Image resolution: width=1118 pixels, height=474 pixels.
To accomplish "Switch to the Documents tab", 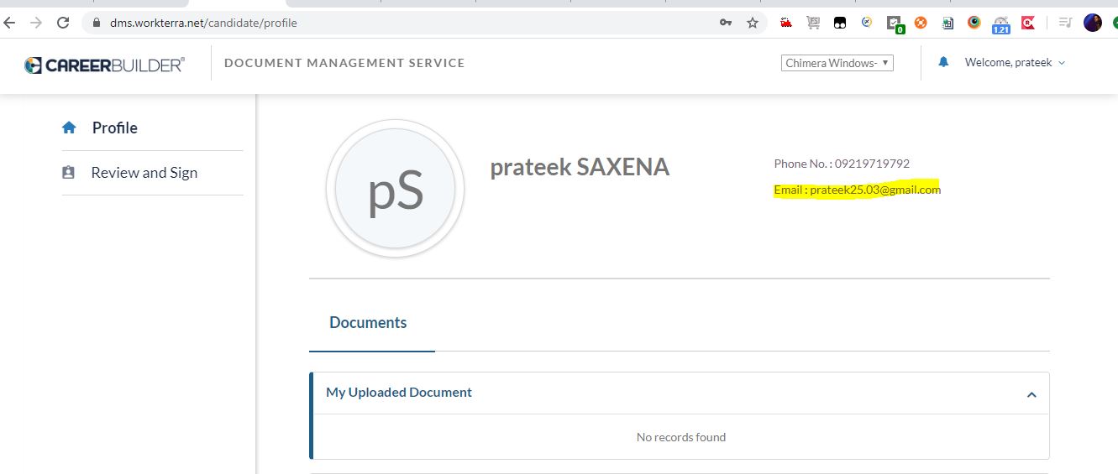I will [x=368, y=323].
